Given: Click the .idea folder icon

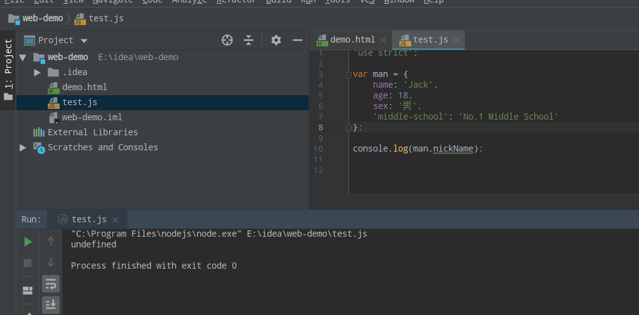Looking at the screenshot, I should [53, 73].
